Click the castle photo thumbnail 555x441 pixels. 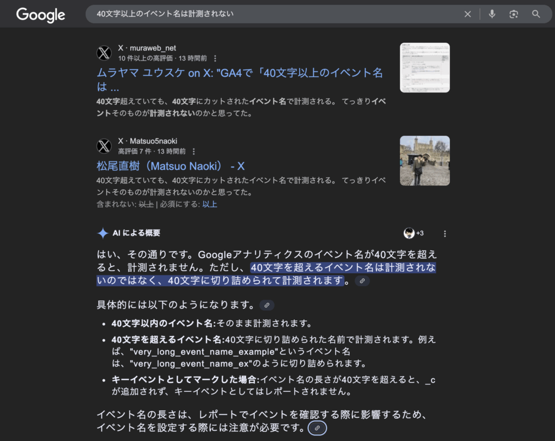[x=424, y=161]
